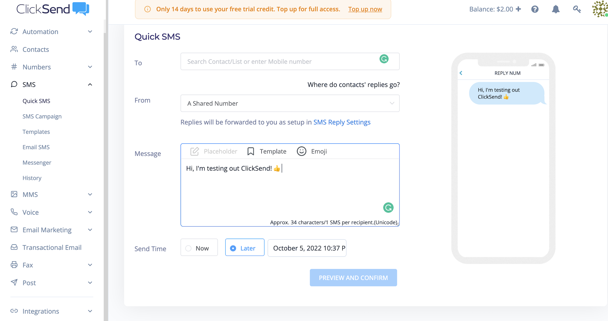Click the Grammarly icon in the To field
The height and width of the screenshot is (321, 608).
coord(384,59)
